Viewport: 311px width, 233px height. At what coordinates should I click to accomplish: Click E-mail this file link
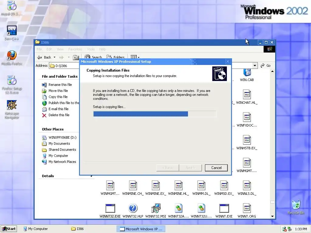(59, 109)
